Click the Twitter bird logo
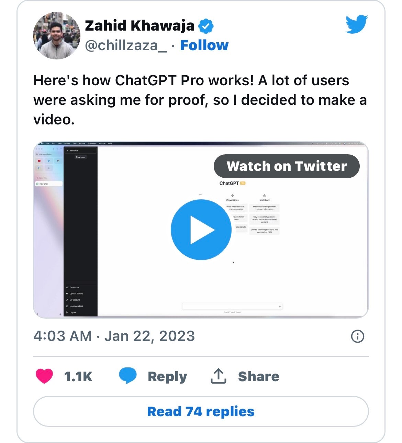This screenshot has width=402, height=443. 356,24
